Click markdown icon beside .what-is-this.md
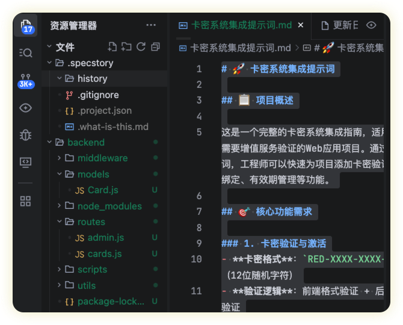This screenshot has width=403, height=325. pos(69,127)
